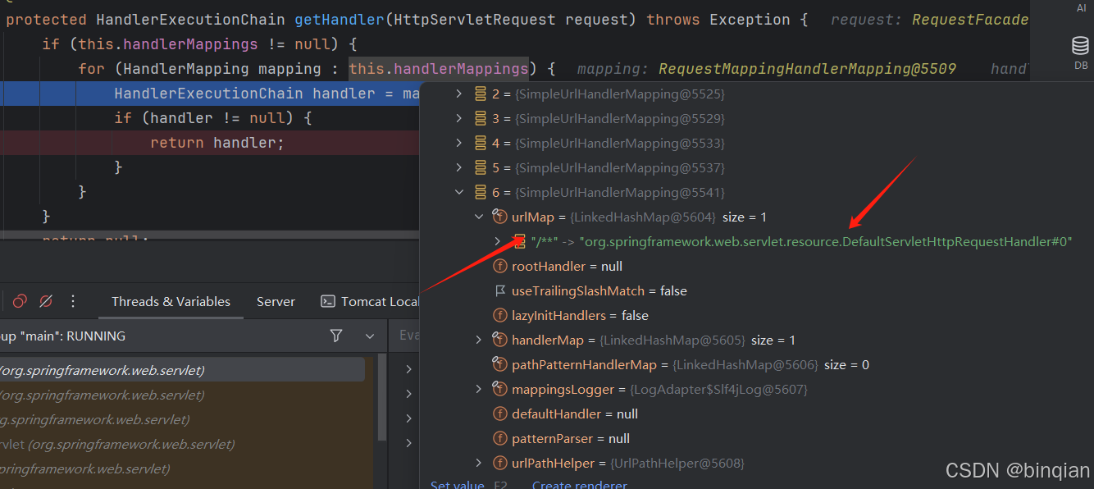Image resolution: width=1094 pixels, height=489 pixels.
Task: Collapse the urlMap entry
Action: coord(479,216)
